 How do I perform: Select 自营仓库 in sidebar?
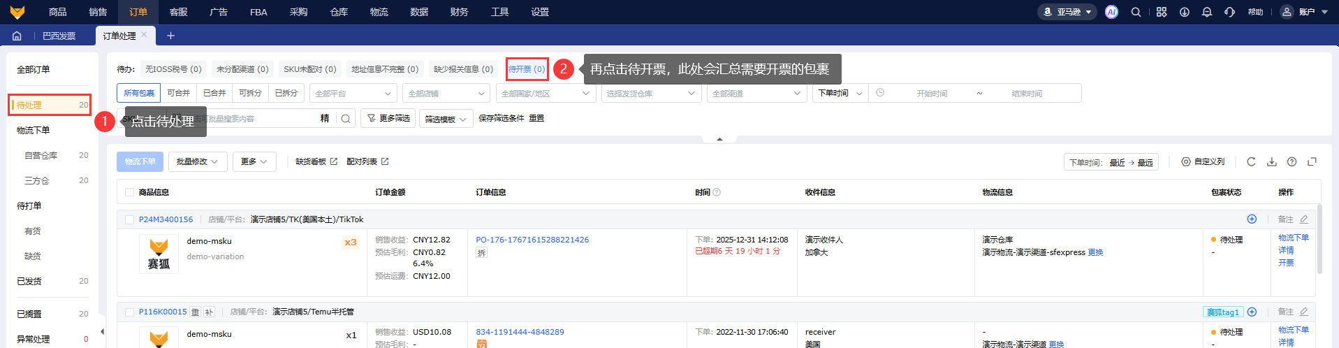41,155
